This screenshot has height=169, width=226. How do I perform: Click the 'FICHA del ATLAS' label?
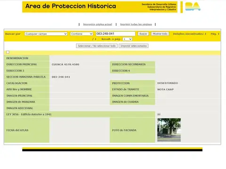tap(17, 130)
